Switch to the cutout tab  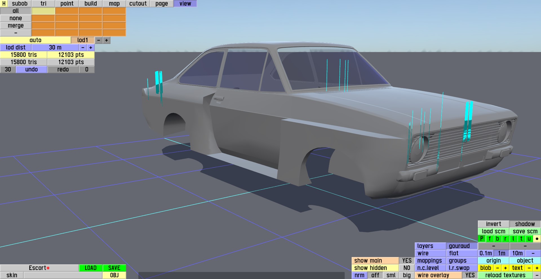pyautogui.click(x=138, y=4)
